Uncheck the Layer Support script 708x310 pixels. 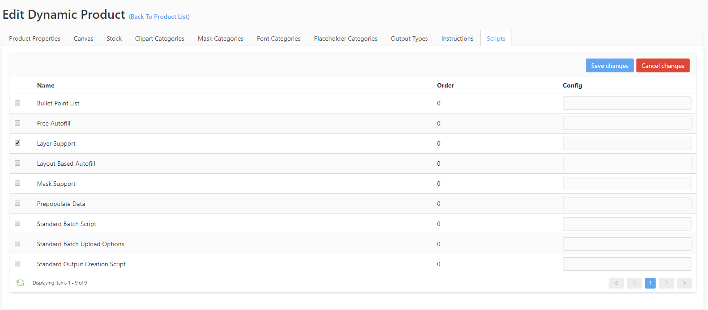(x=17, y=143)
